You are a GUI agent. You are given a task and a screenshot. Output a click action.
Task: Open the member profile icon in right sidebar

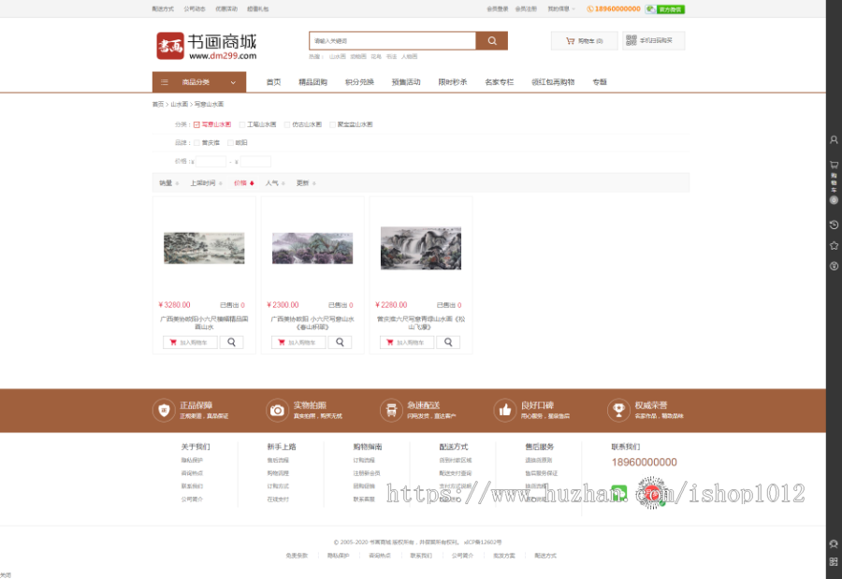tap(833, 138)
